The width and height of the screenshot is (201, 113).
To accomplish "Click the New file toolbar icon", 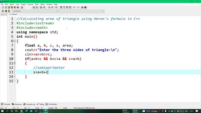I will (x=3, y=8).
